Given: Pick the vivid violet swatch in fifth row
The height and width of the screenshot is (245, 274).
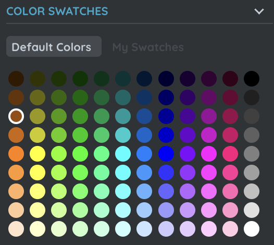Looking at the screenshot, I should coord(188,154).
